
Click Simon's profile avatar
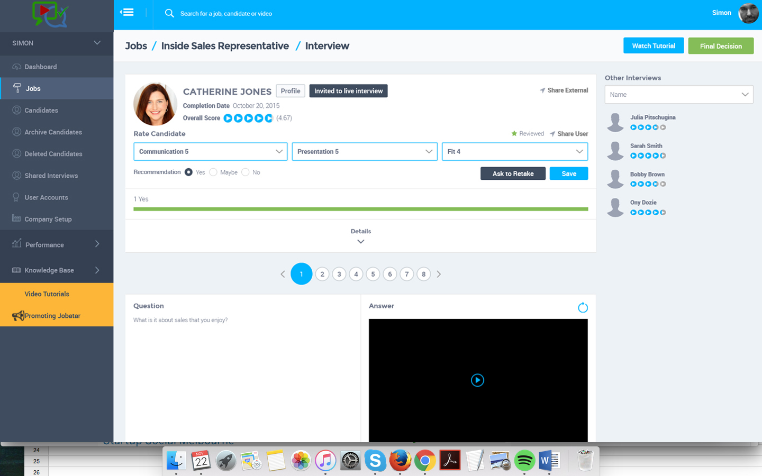[x=748, y=13]
